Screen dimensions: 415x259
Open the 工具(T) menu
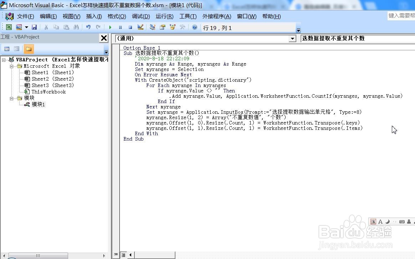point(188,16)
